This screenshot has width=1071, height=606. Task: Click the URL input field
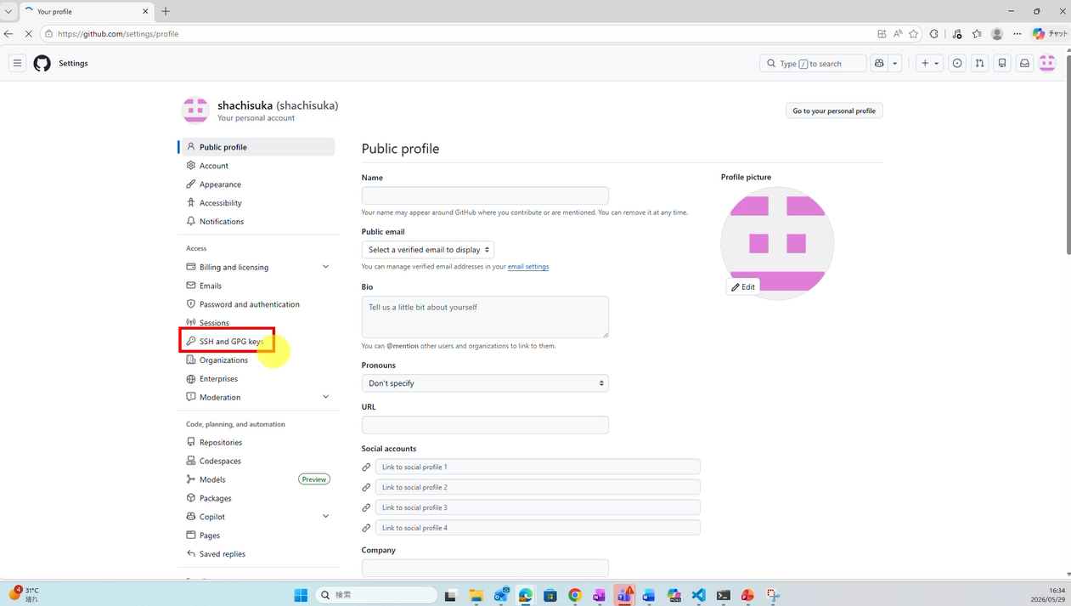click(x=485, y=425)
